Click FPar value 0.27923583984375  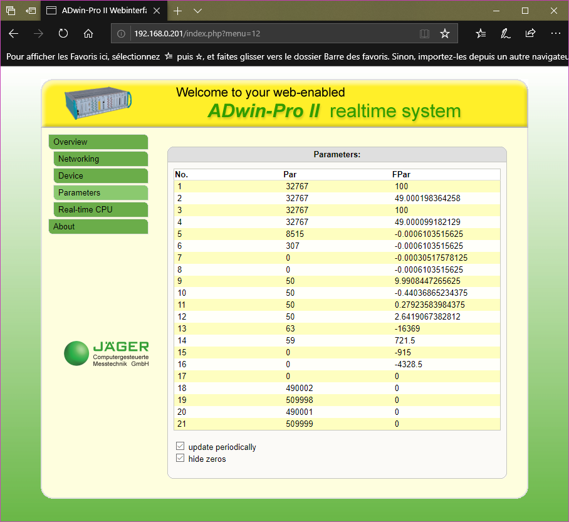430,305
